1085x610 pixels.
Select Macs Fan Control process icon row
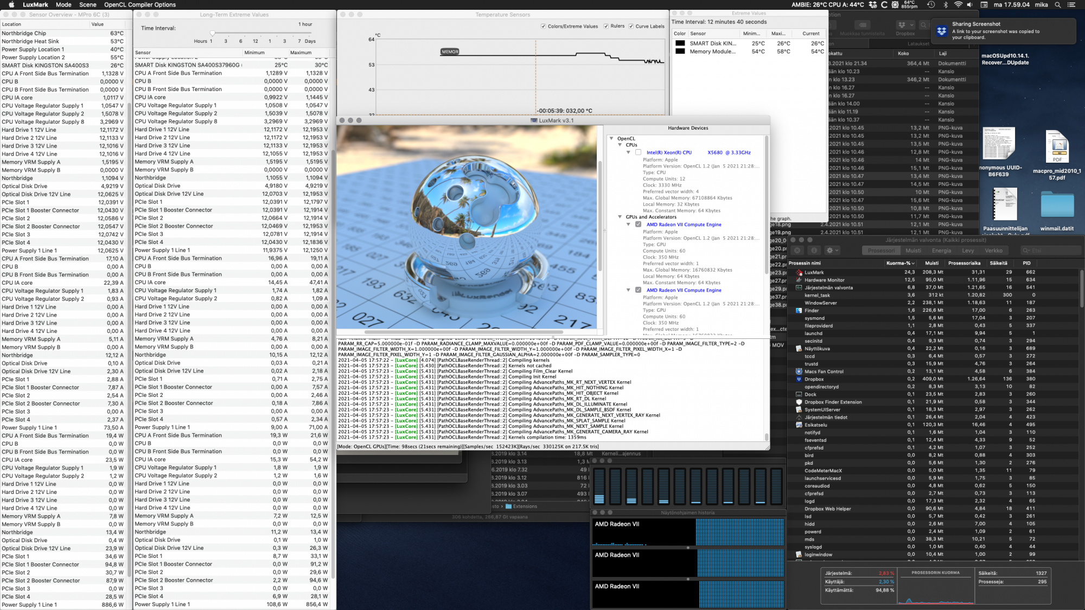click(799, 371)
